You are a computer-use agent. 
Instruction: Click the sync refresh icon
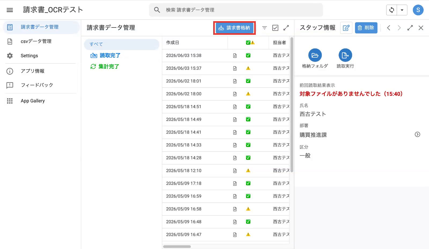pyautogui.click(x=392, y=10)
